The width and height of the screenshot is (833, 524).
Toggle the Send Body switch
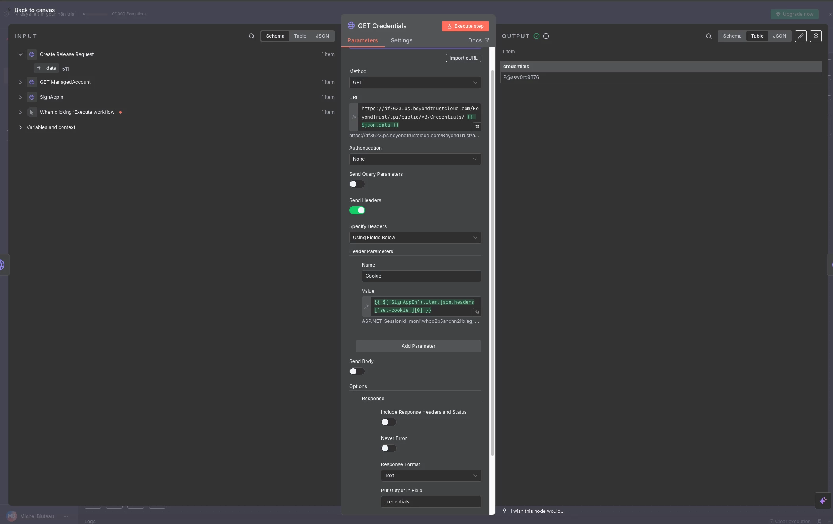[x=357, y=371]
